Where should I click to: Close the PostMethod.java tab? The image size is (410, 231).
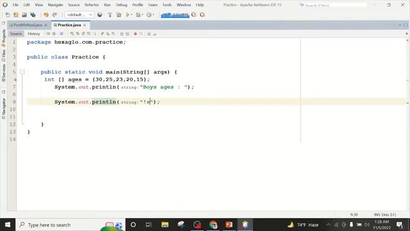pos(45,25)
